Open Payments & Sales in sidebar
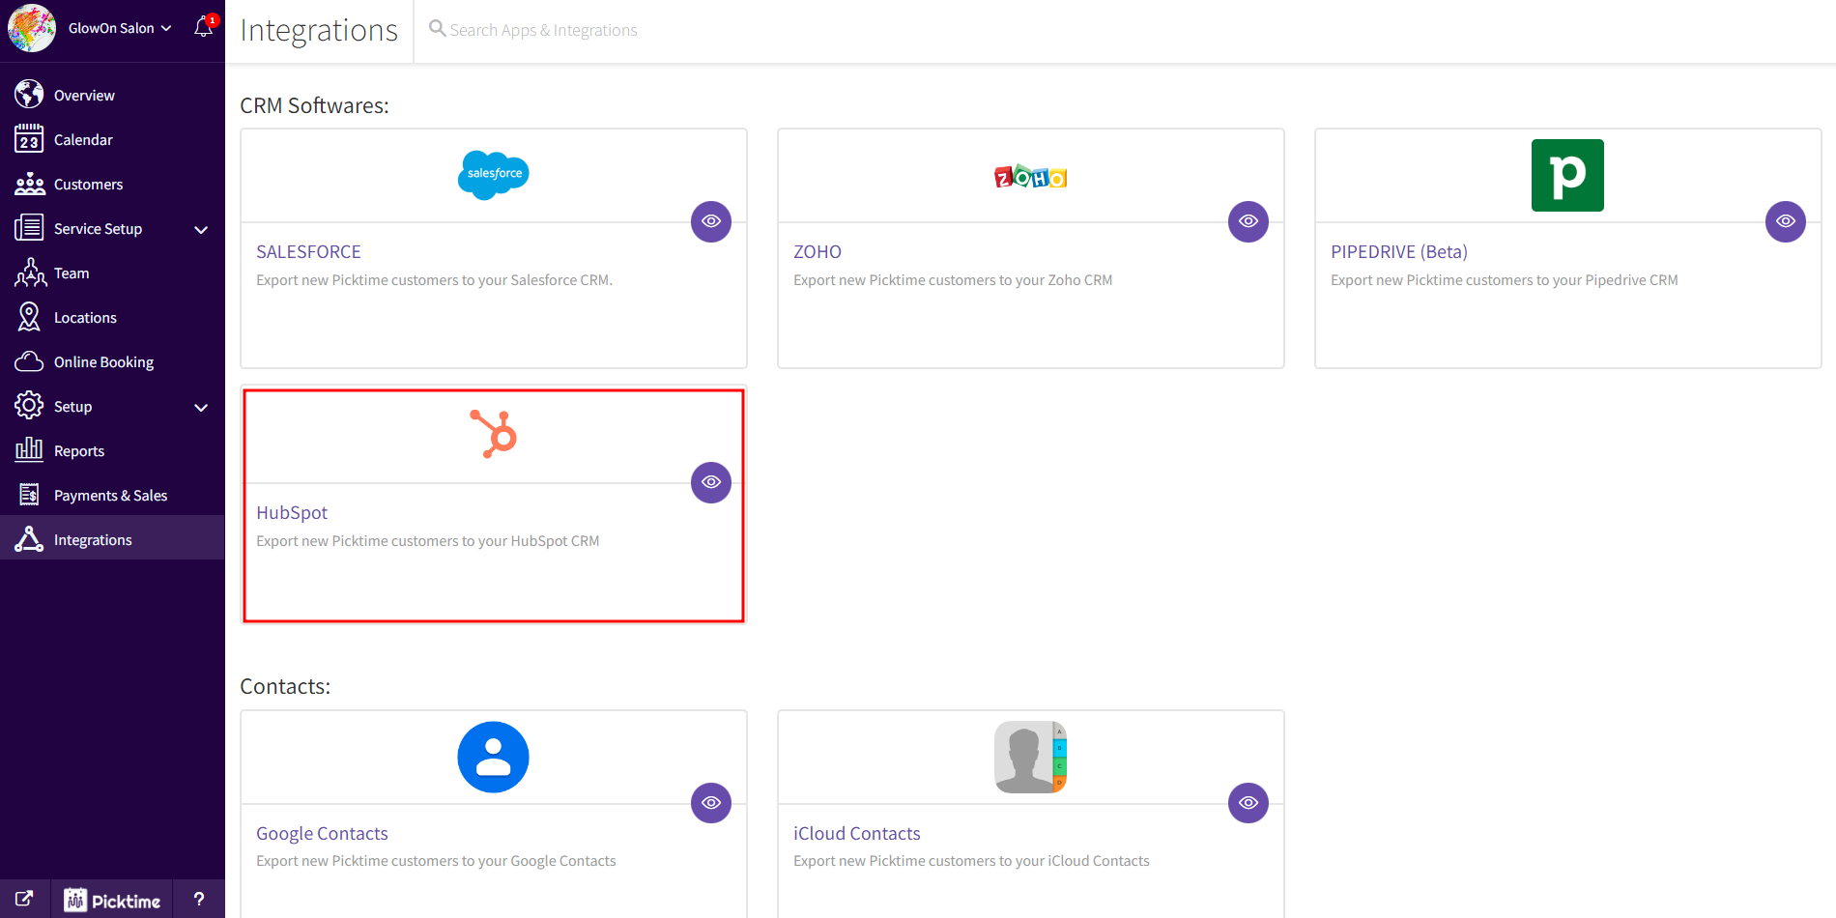 [110, 496]
